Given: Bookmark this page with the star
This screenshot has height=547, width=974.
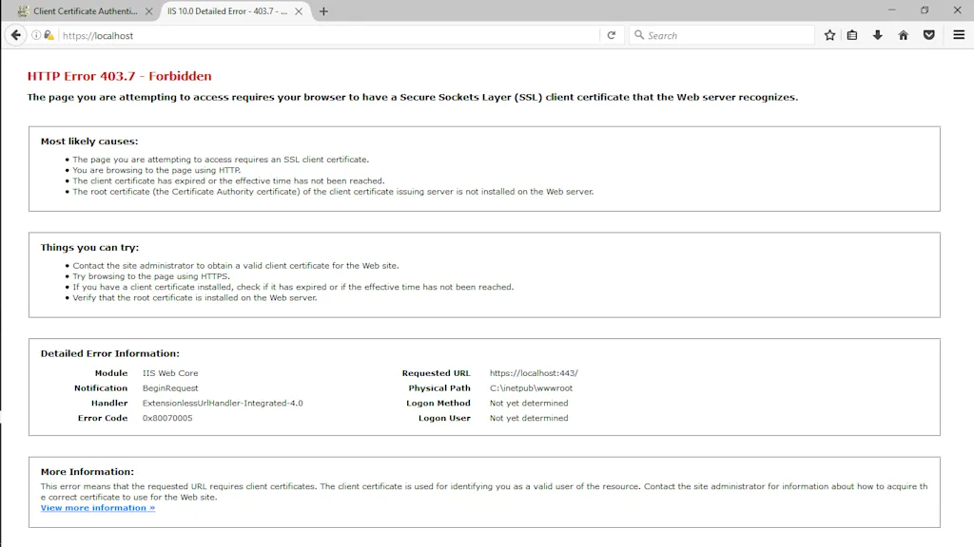Looking at the screenshot, I should (829, 35).
